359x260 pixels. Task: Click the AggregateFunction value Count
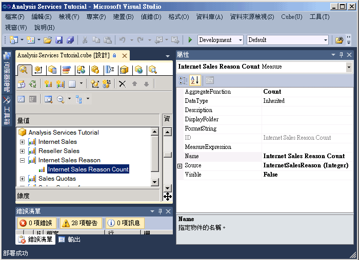tap(308, 92)
